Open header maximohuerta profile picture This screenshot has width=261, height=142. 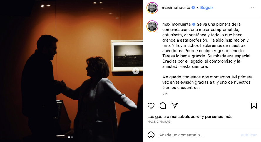[x=152, y=8]
